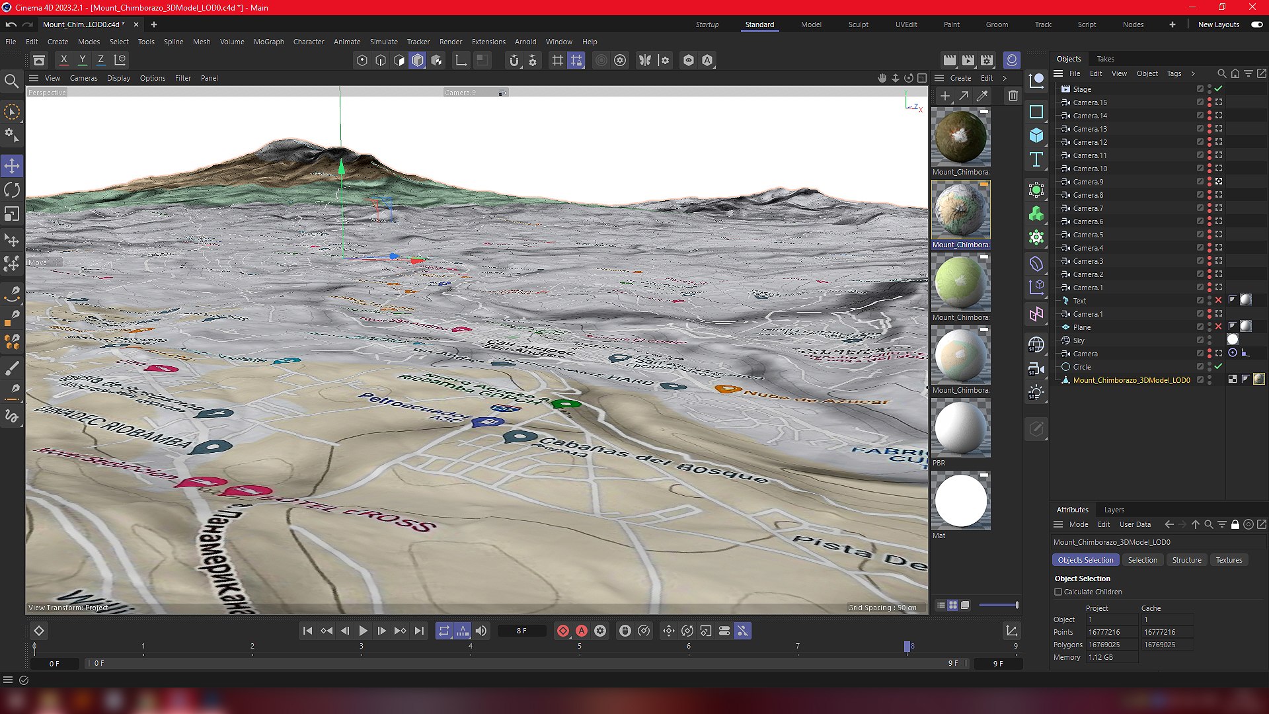This screenshot has height=714, width=1269.
Task: Open viewport hamburger menu
Action: coord(34,78)
